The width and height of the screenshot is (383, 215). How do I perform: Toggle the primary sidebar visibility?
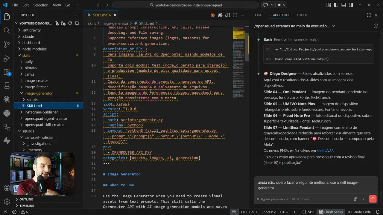(336, 5)
